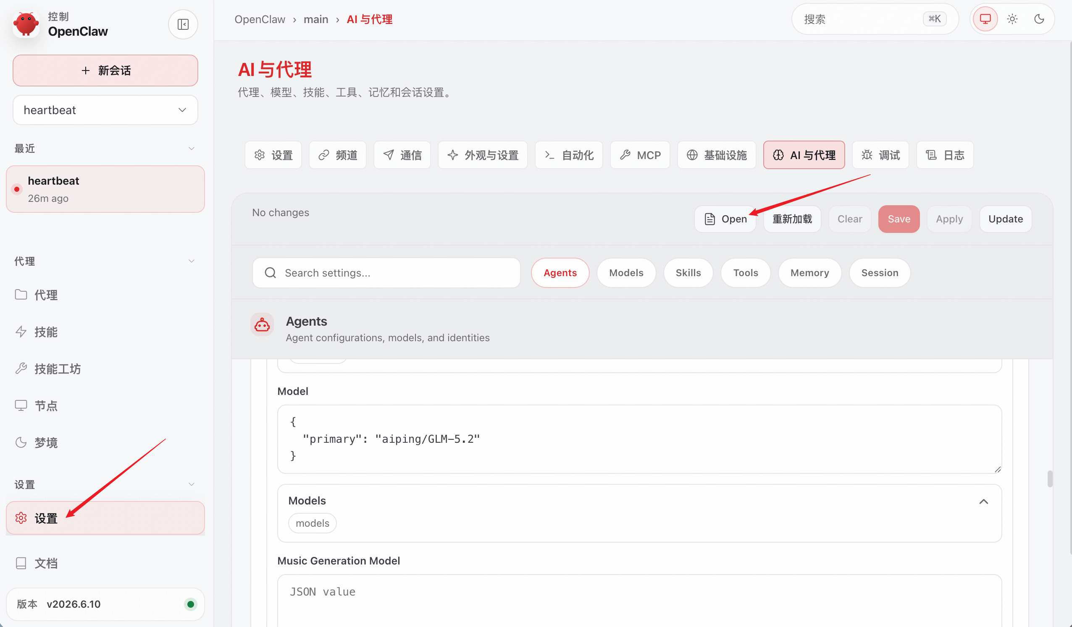Open the MCP tab

[640, 155]
